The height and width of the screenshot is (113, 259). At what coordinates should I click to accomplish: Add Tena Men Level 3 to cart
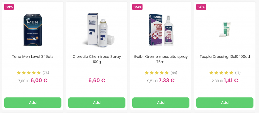33,103
